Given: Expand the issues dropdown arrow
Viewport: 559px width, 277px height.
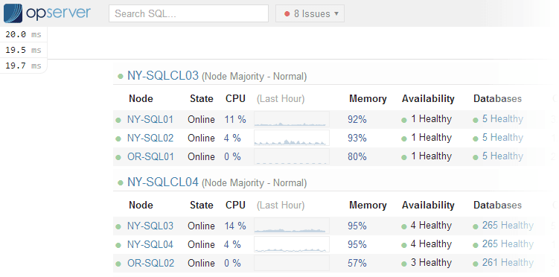Looking at the screenshot, I should click(336, 14).
